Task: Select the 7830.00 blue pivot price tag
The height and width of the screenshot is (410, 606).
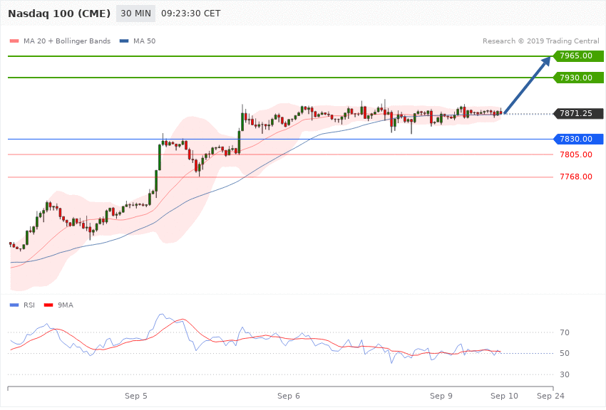Action: [578, 139]
